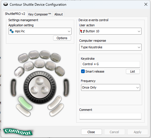151x138 pixels.
Task: Open the Frequency Once Only dropdown
Action: [110, 87]
